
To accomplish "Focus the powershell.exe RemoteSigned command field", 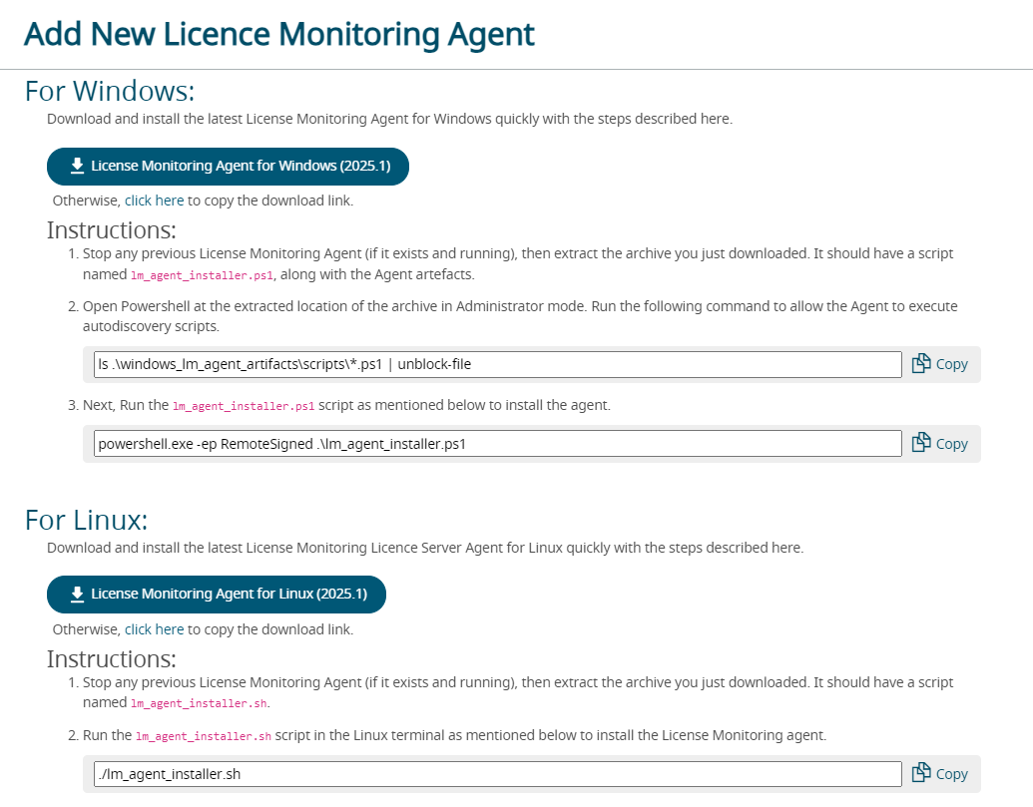I will point(497,443).
